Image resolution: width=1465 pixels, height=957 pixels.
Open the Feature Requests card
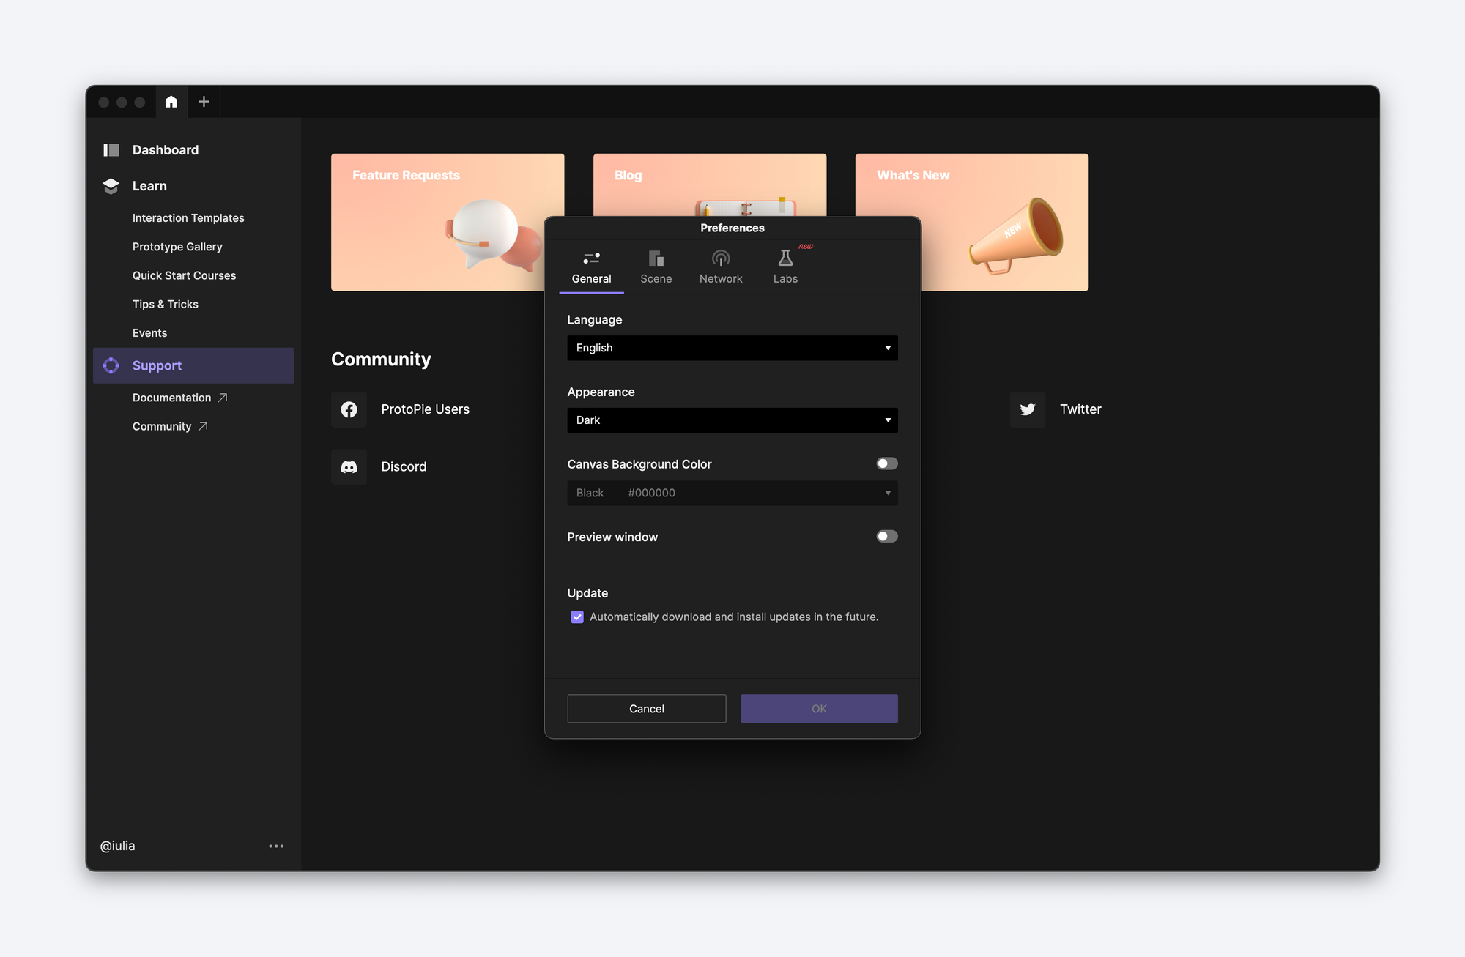tap(437, 222)
